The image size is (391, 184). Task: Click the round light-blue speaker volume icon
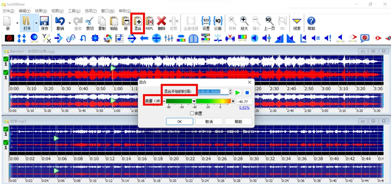[254, 38]
